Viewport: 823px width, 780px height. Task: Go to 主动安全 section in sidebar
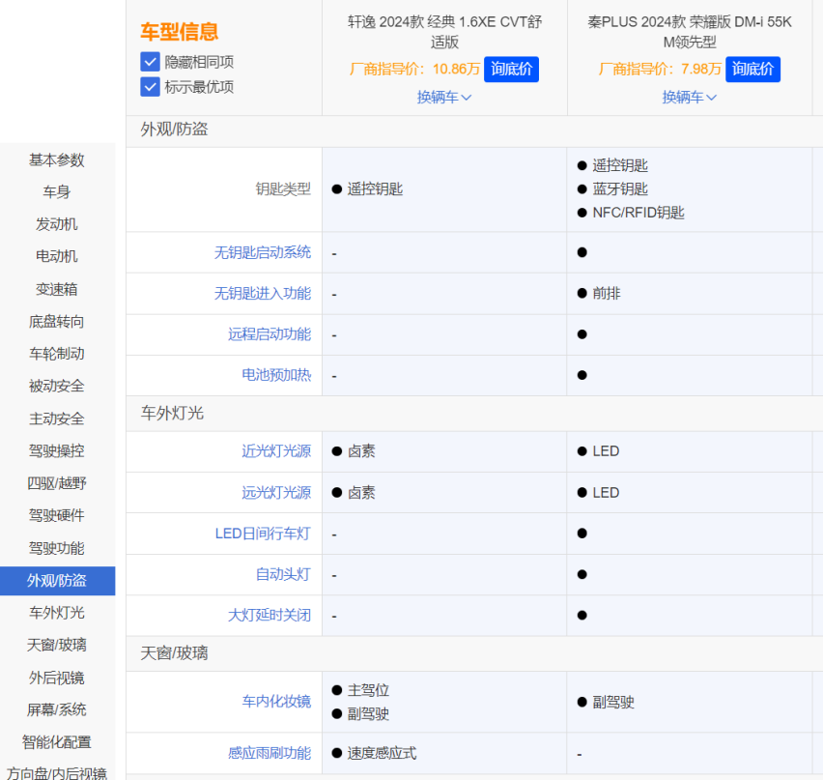click(57, 419)
